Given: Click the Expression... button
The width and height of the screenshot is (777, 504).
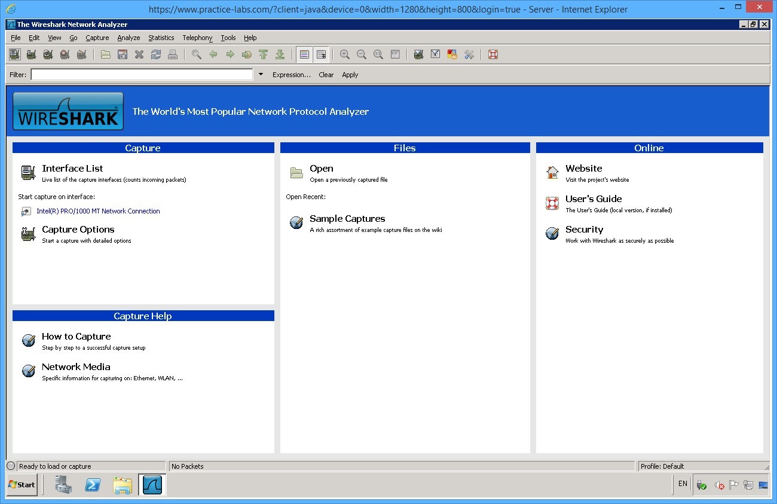Looking at the screenshot, I should (x=291, y=75).
